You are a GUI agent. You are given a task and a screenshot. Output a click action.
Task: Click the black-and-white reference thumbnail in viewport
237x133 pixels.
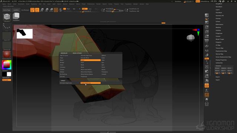(x=25, y=34)
